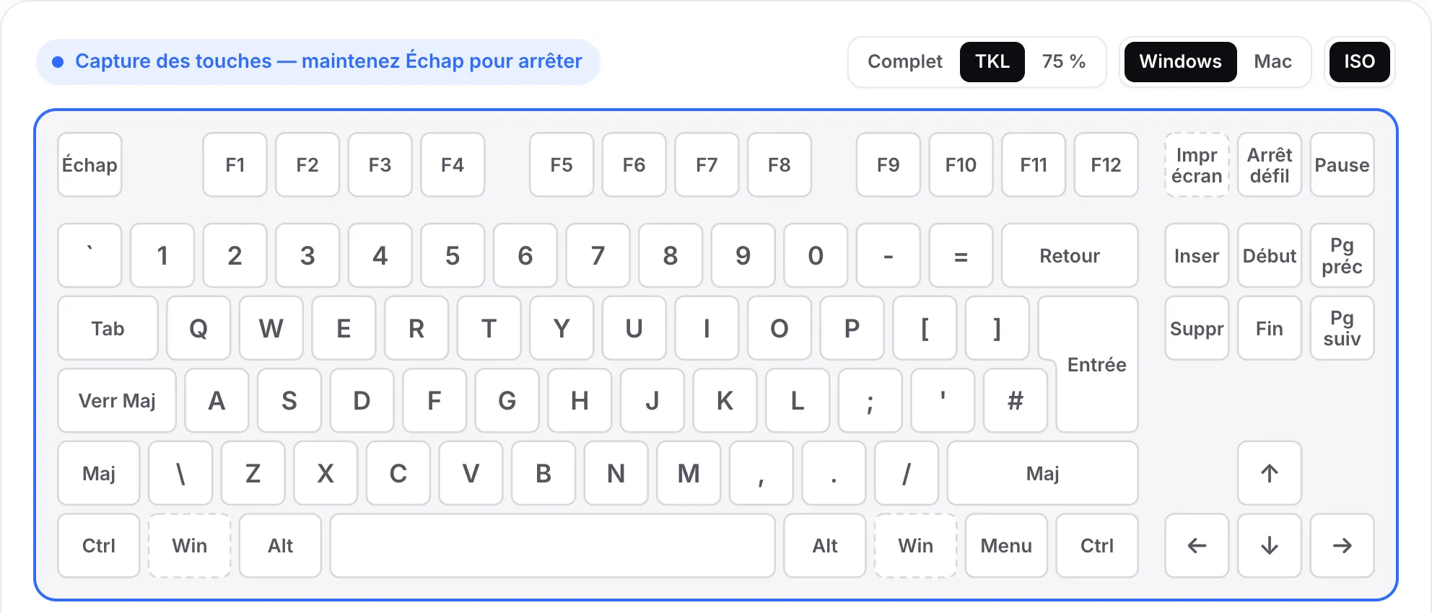This screenshot has width=1432, height=613.
Task: Switch layout size to Complet
Action: coord(904,62)
